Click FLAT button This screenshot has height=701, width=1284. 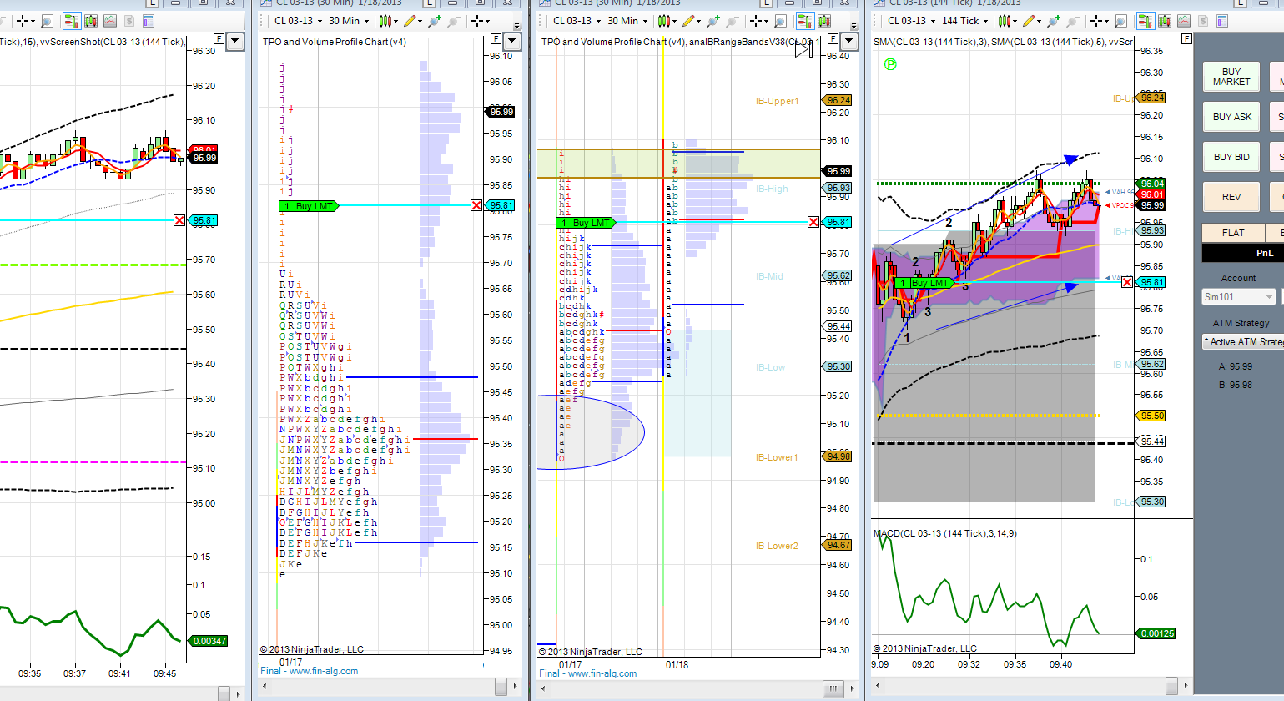tap(1233, 233)
